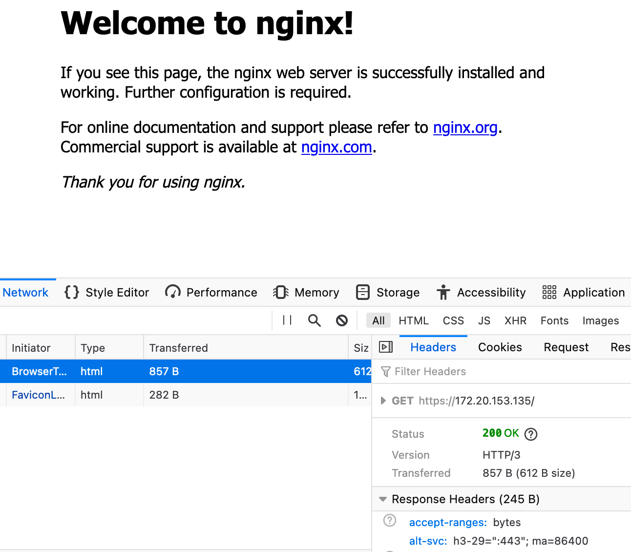Click the pause/resume recording icon
The height and width of the screenshot is (552, 631).
pos(287,320)
